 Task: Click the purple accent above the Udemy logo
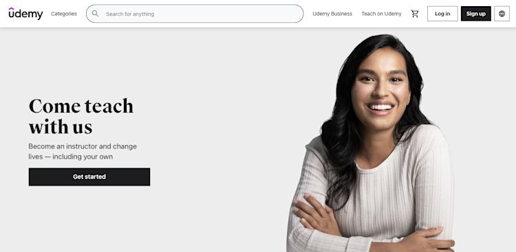12,9
